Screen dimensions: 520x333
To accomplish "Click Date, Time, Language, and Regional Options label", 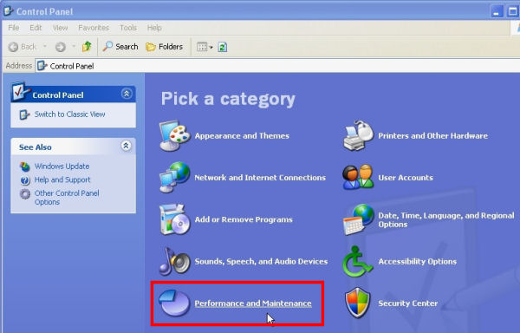I will 446,219.
